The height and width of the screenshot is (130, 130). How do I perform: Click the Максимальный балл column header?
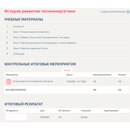click(102, 75)
